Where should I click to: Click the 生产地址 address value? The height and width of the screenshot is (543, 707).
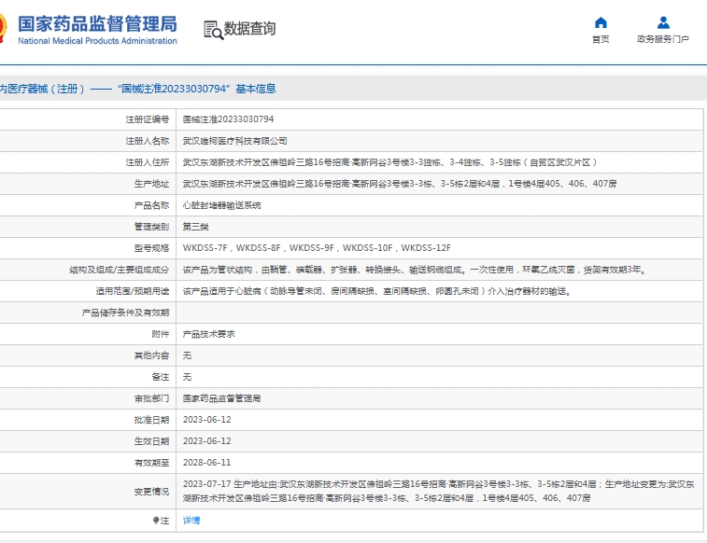click(400, 184)
